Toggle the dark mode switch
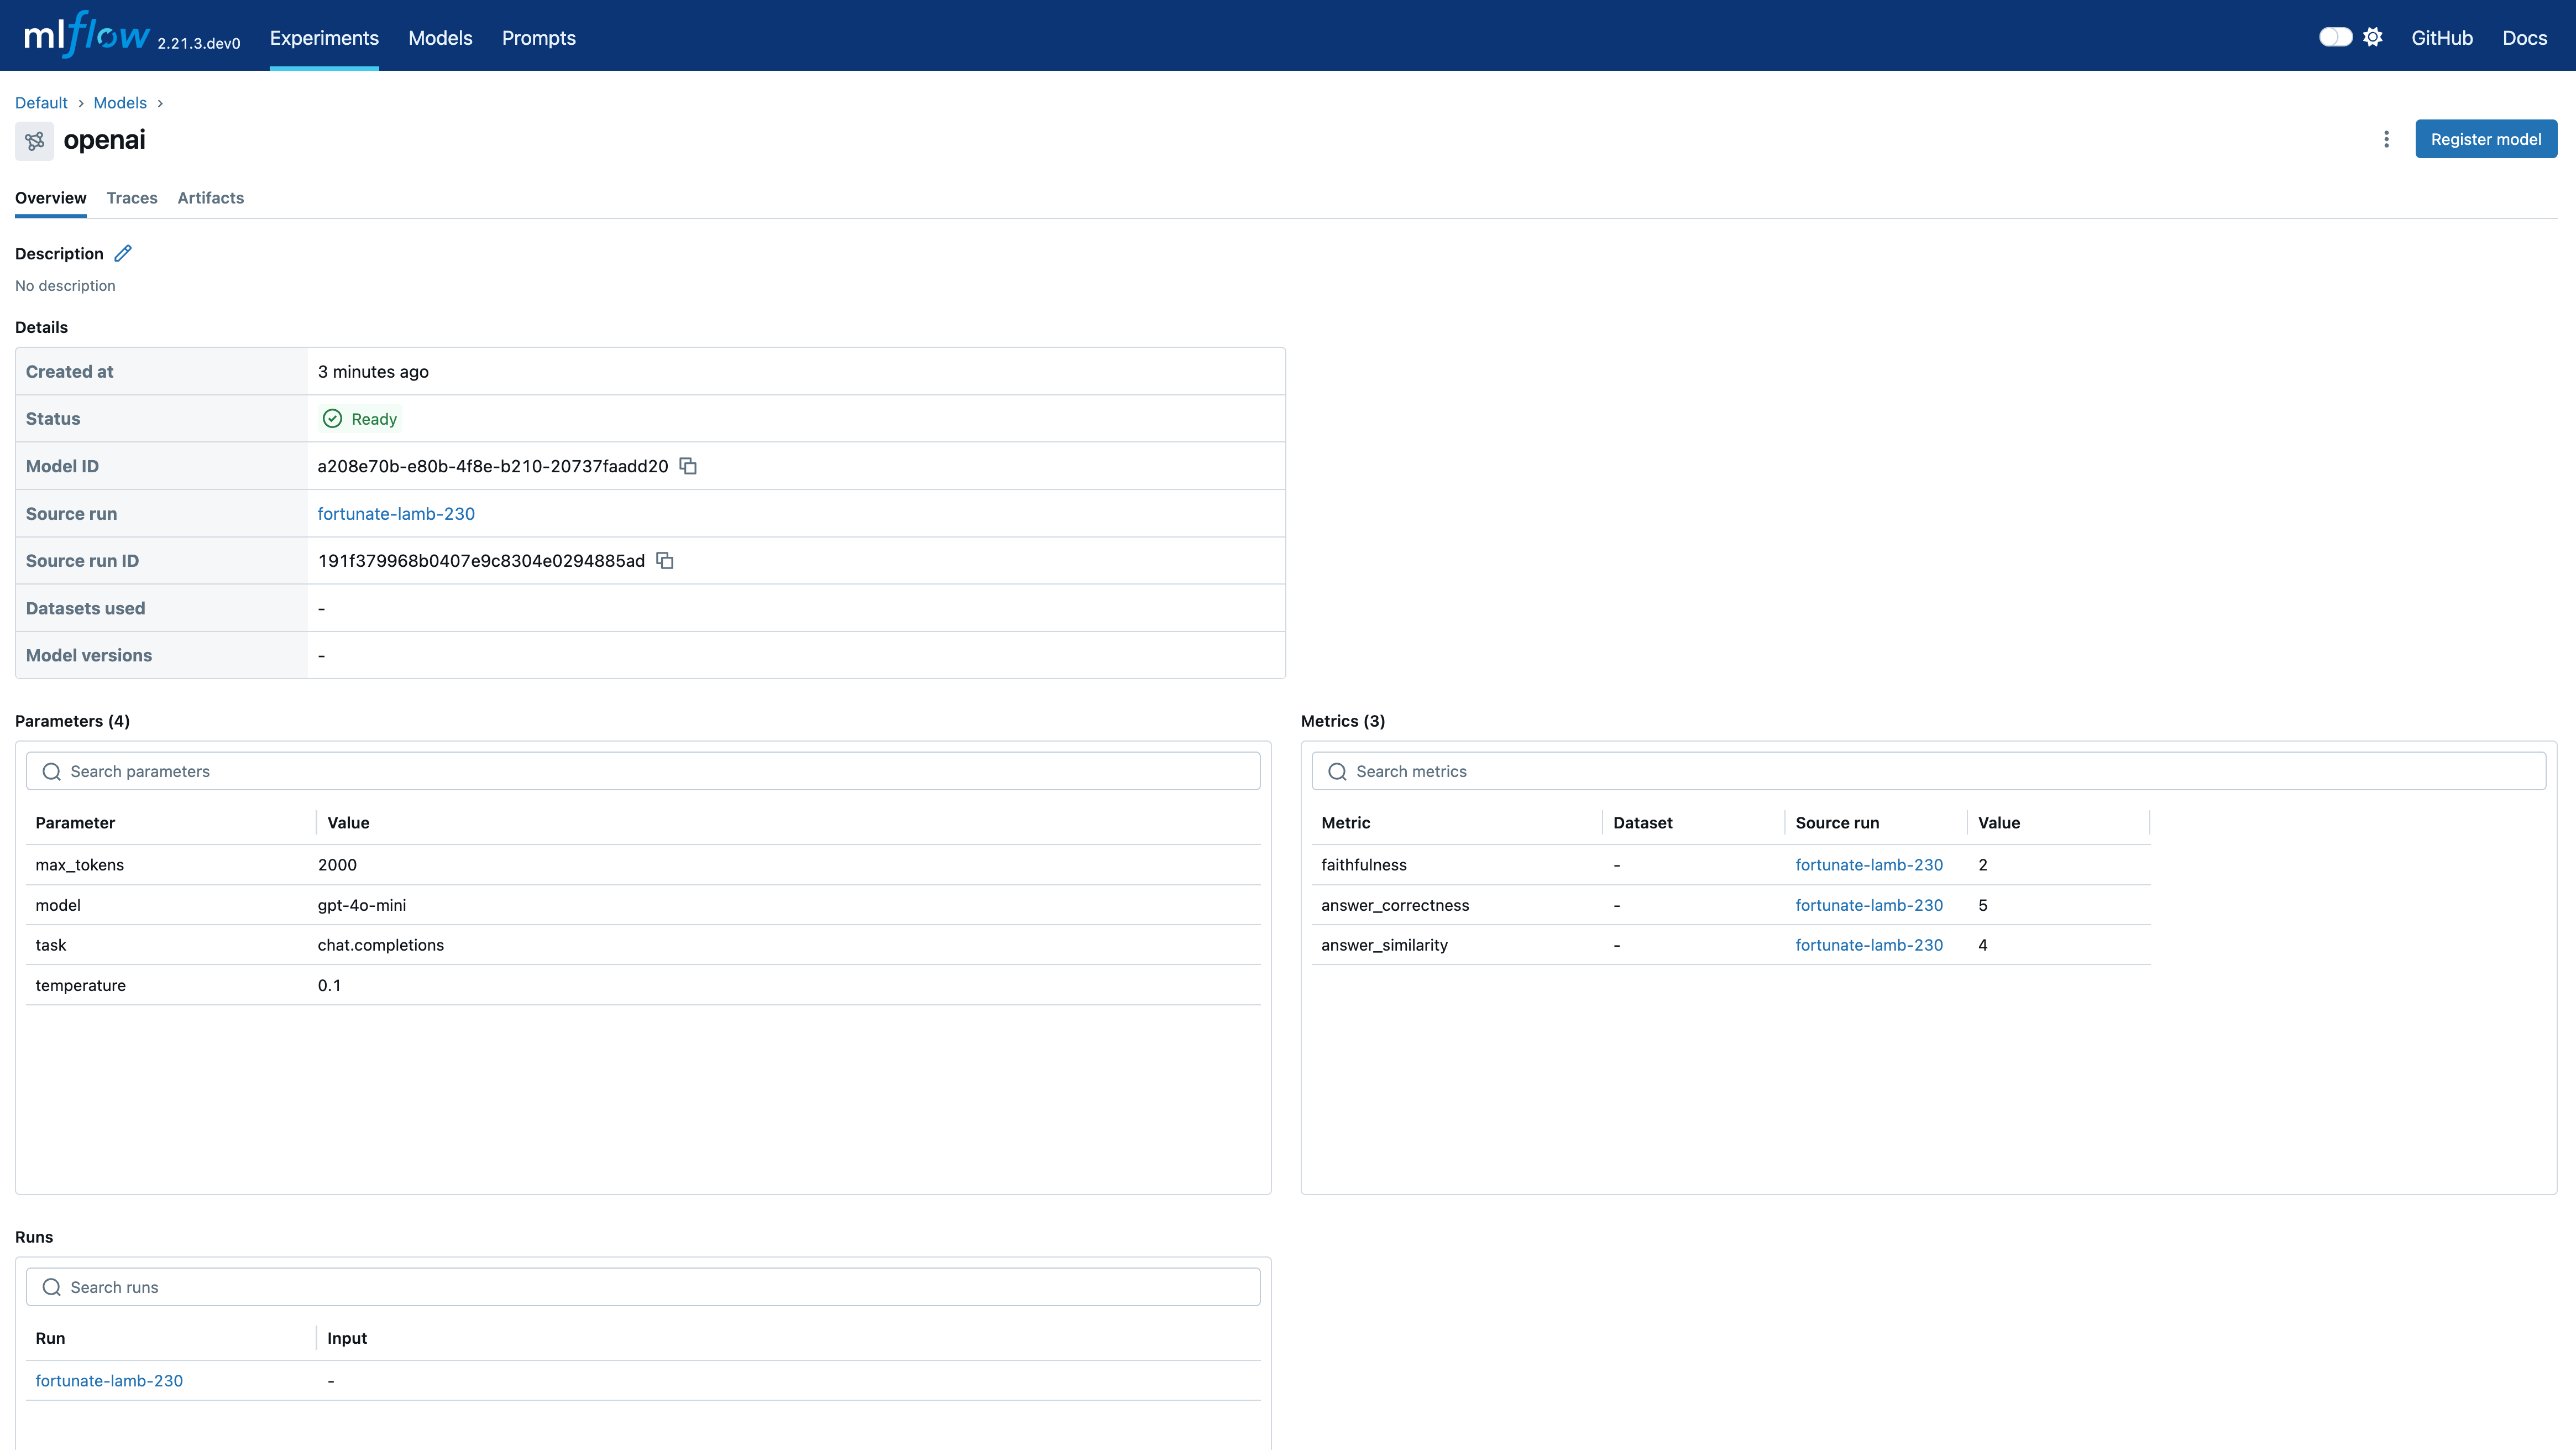The height and width of the screenshot is (1450, 2576). pos(2335,37)
